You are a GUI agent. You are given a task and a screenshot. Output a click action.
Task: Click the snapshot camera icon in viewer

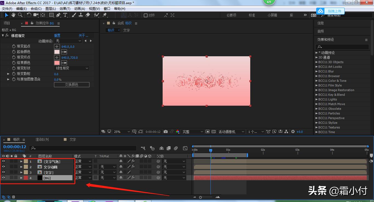(x=166, y=132)
